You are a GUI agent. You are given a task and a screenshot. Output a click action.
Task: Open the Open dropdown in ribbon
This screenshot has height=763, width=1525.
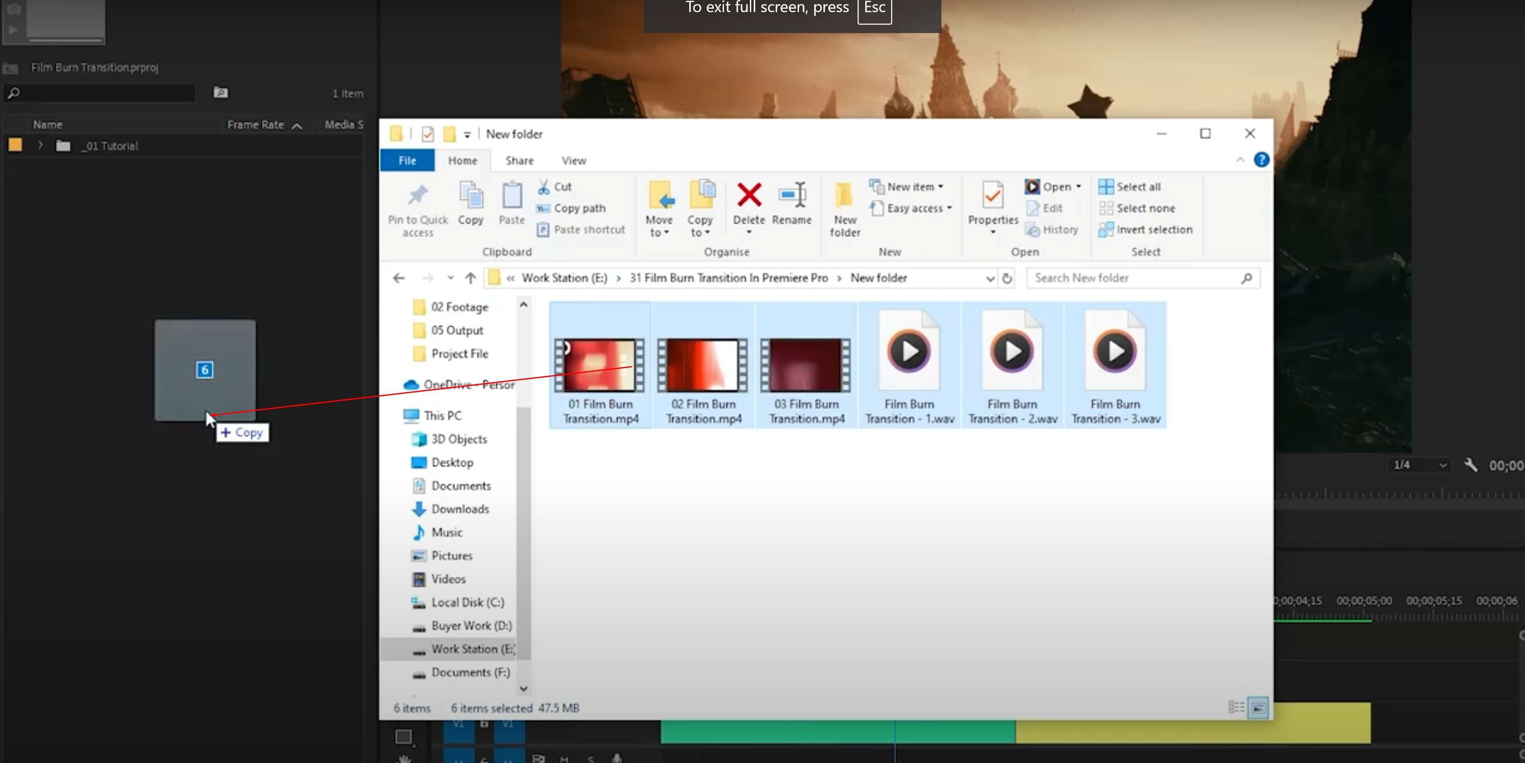pos(1054,187)
